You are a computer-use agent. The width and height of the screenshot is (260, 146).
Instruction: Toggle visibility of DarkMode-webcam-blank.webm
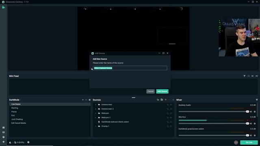click(171, 122)
